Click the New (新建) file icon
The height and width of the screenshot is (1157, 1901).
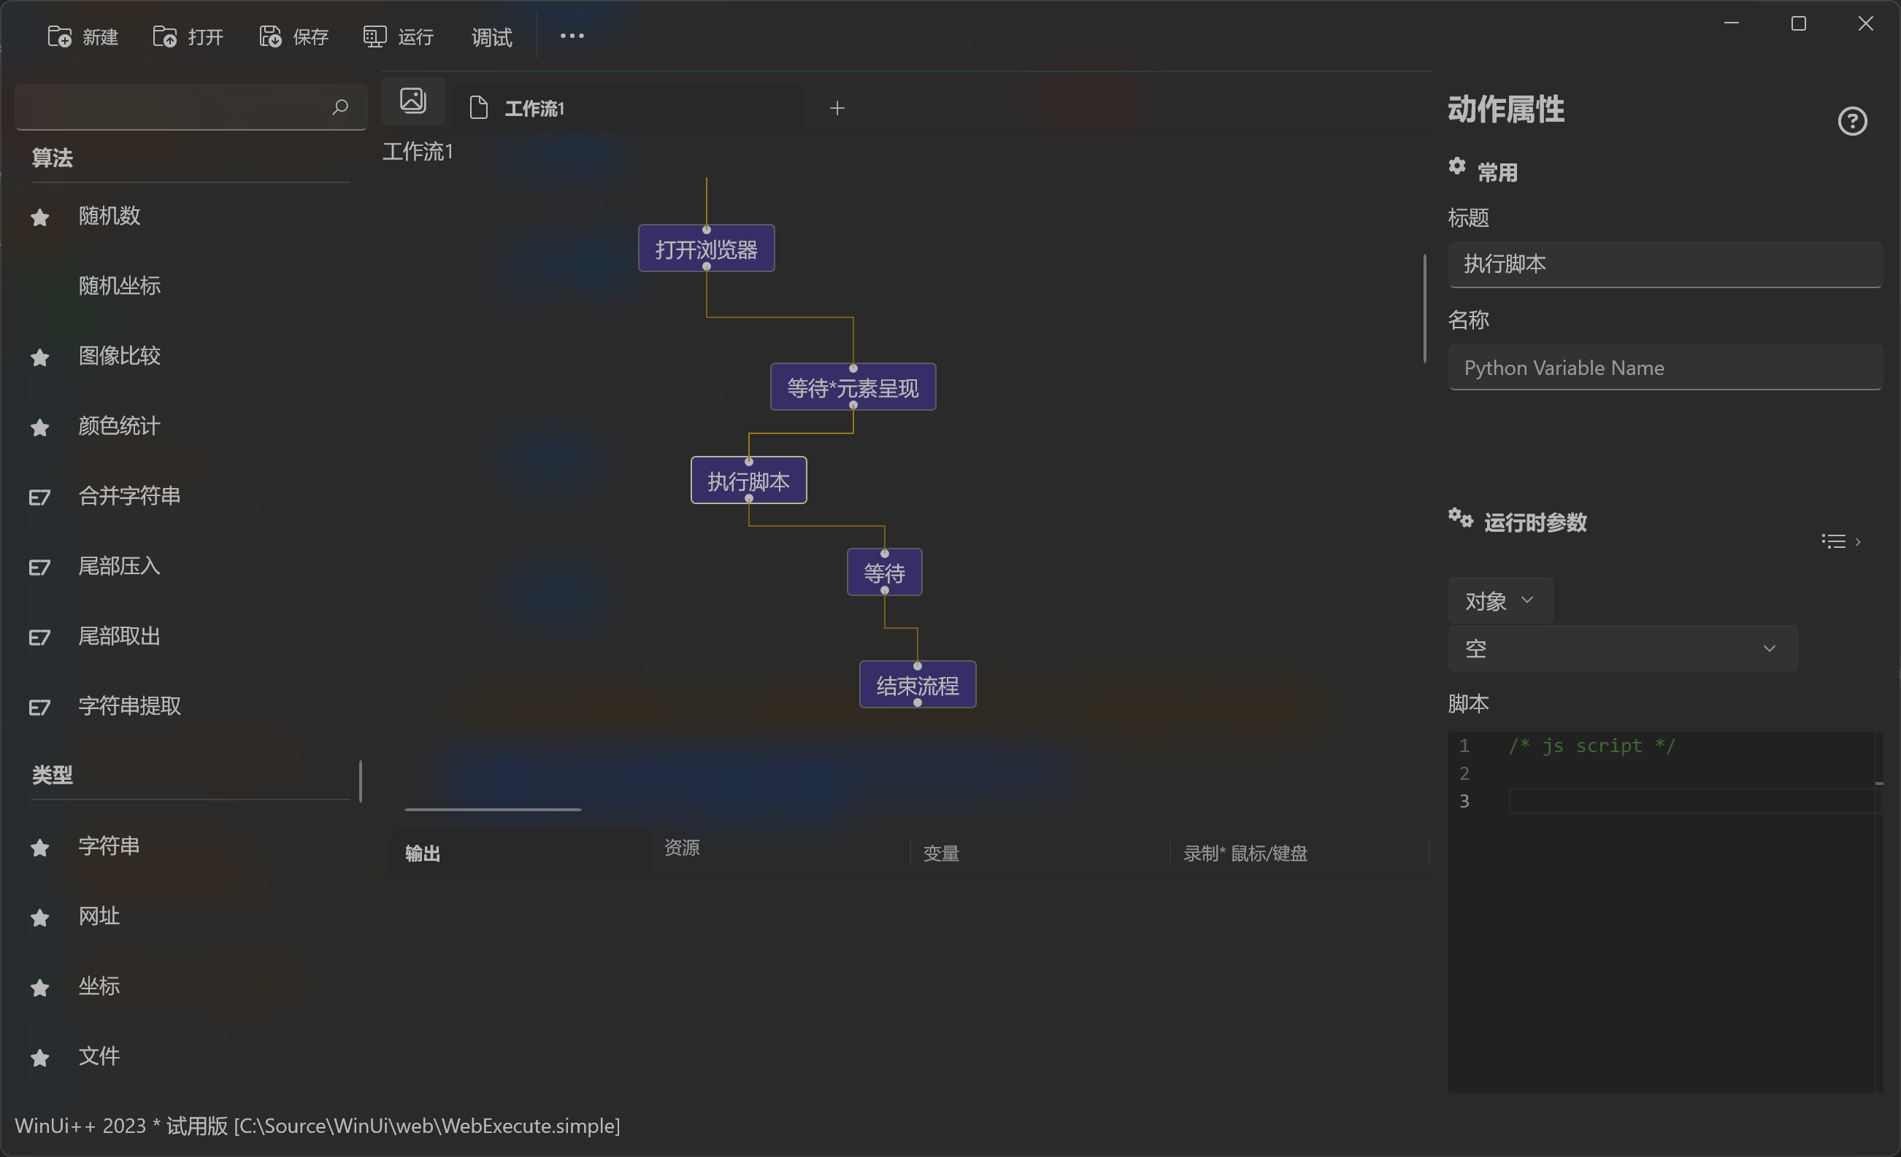59,36
